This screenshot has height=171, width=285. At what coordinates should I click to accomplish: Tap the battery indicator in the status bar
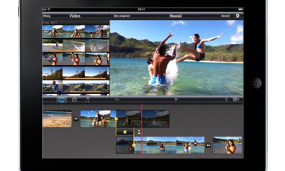tap(240, 9)
